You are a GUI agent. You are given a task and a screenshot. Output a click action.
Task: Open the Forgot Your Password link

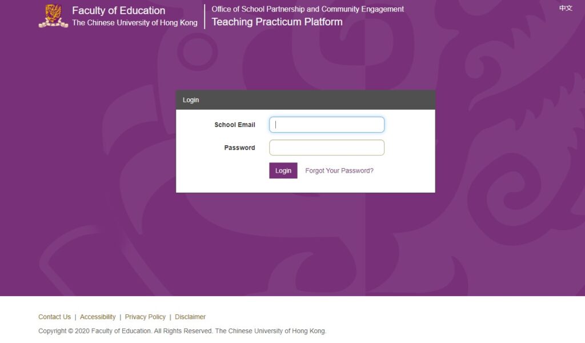pos(339,170)
